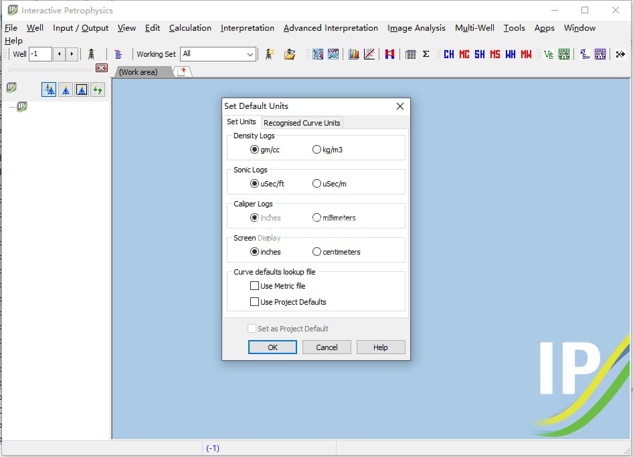Open the Working Set dropdown
The width and height of the screenshot is (633, 457).
click(x=250, y=54)
